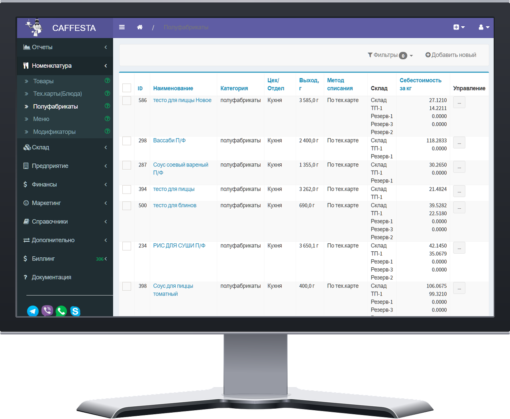The width and height of the screenshot is (510, 419).
Task: Check the row 586 тесто для пиццы Новое
Action: [127, 100]
